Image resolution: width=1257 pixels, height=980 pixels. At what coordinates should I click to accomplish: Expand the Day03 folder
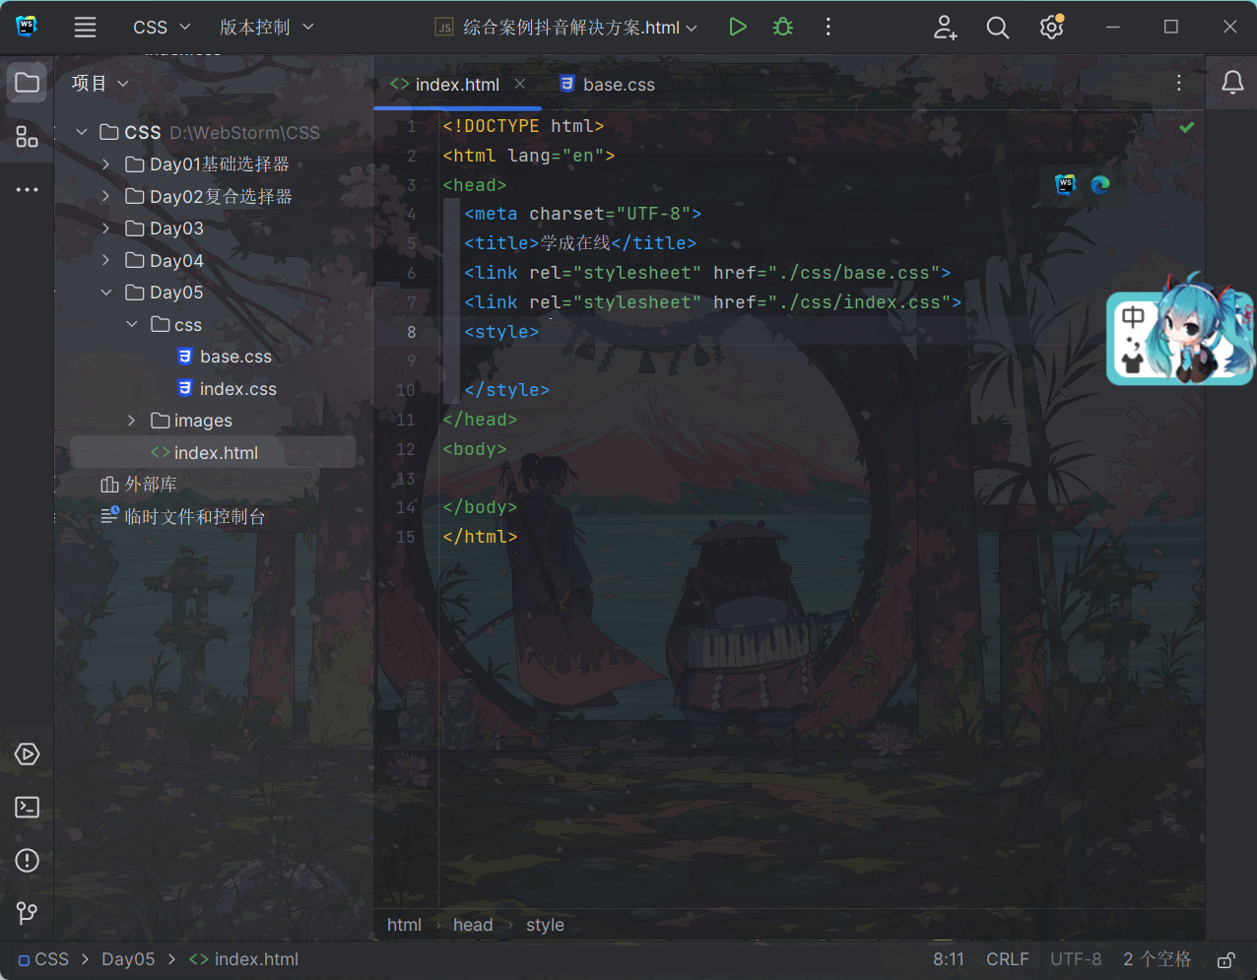tap(106, 229)
